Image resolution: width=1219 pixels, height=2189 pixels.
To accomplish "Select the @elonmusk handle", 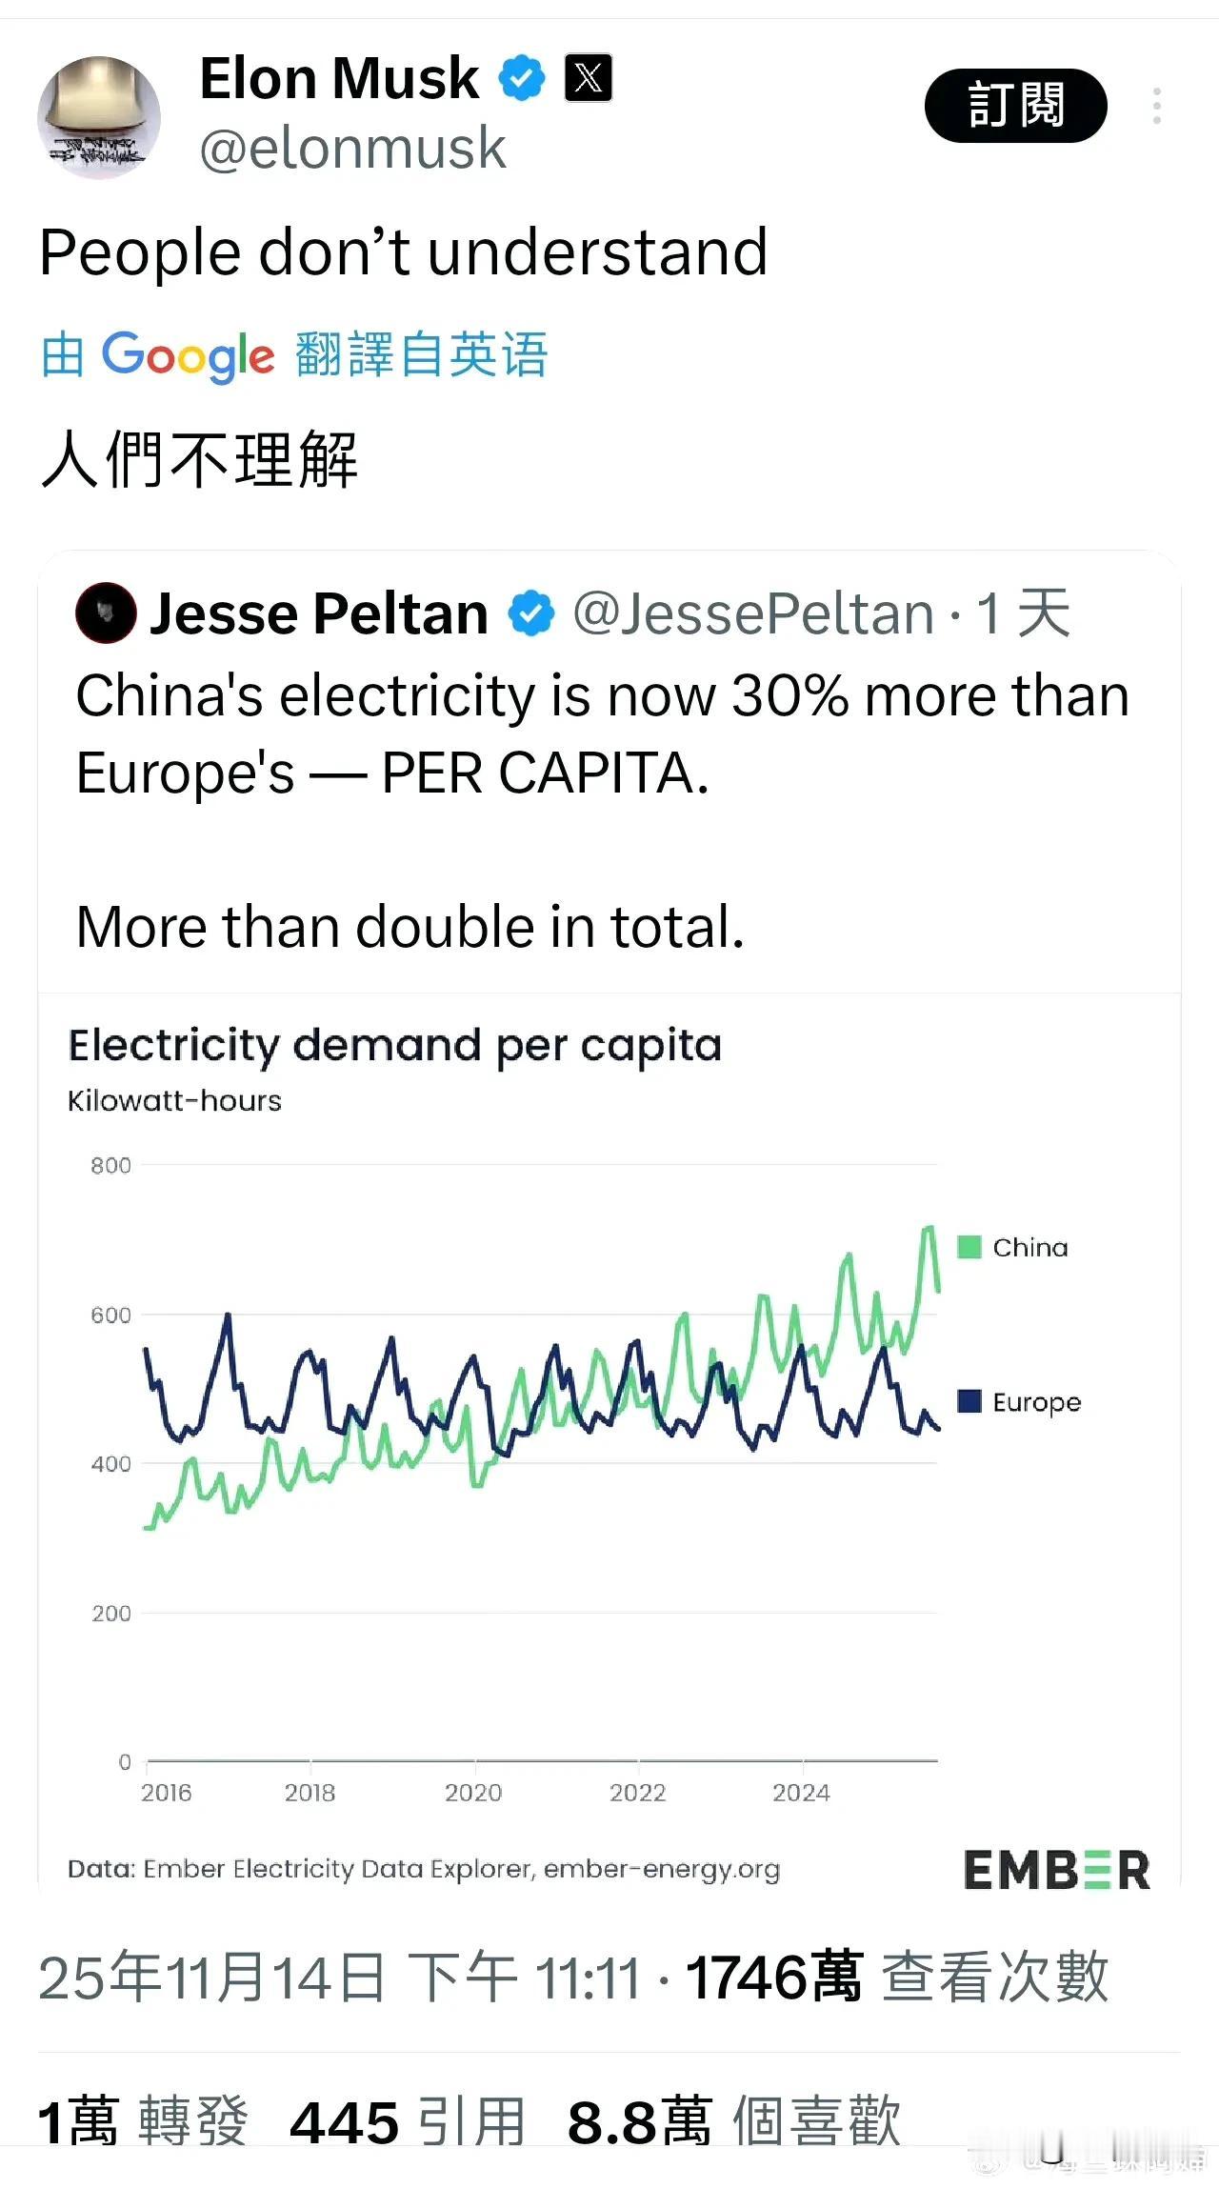I will (x=355, y=148).
